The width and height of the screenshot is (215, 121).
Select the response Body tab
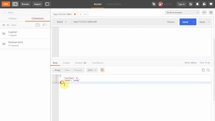pyautogui.click(x=55, y=63)
